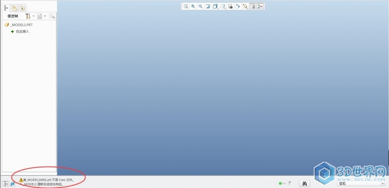Open the datum display filters

click(x=245, y=6)
